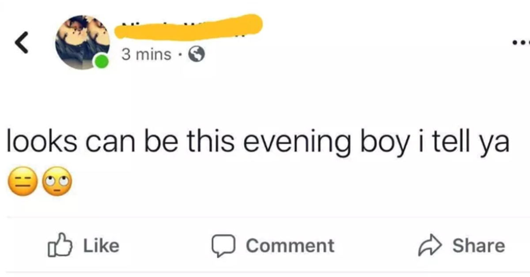530x277 pixels.
Task: Tap the globe public-privacy icon
Action: [x=197, y=54]
